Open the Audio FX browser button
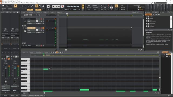Screen dimensions: 173x97 pos(148,14)
